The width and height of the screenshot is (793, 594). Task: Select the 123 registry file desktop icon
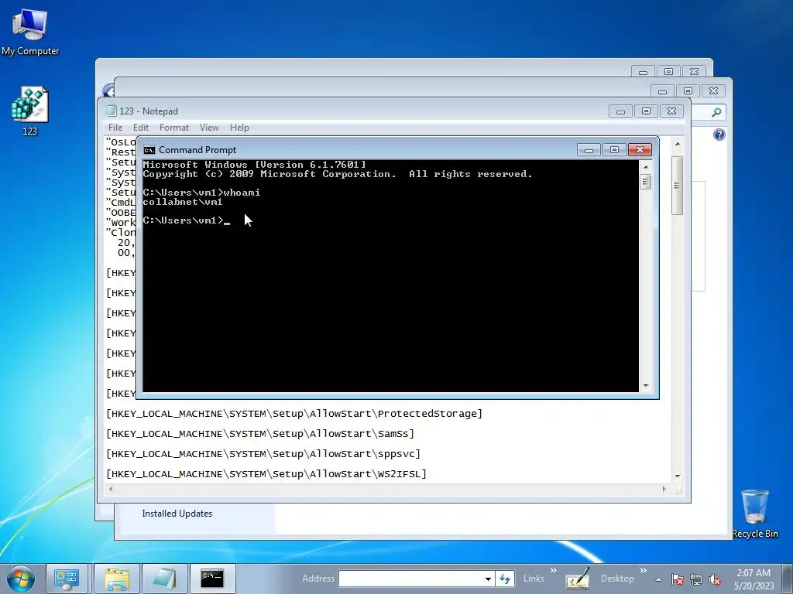[30, 111]
